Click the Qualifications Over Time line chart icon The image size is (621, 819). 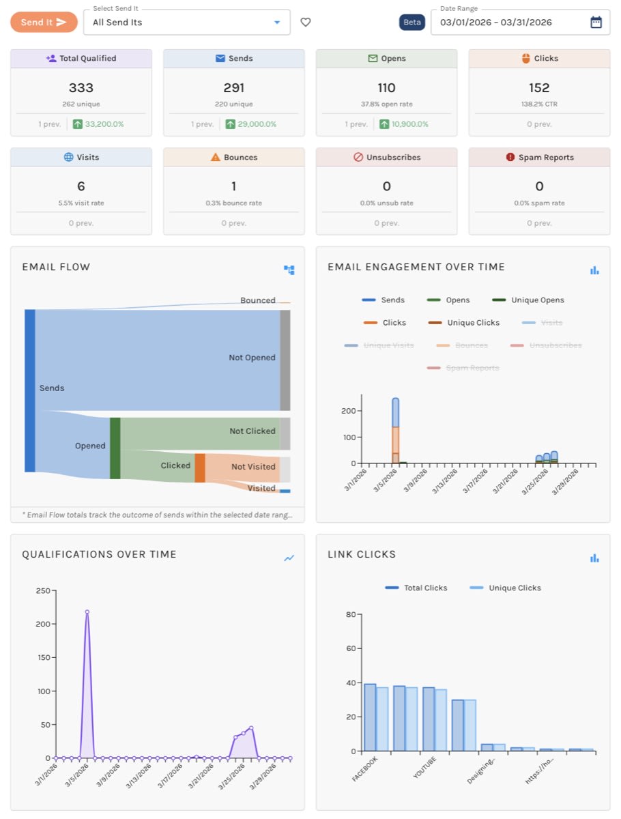[x=289, y=558]
